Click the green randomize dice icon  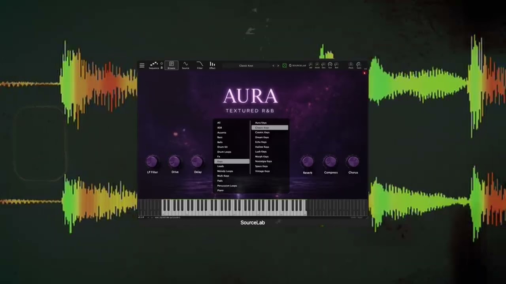pos(284,65)
